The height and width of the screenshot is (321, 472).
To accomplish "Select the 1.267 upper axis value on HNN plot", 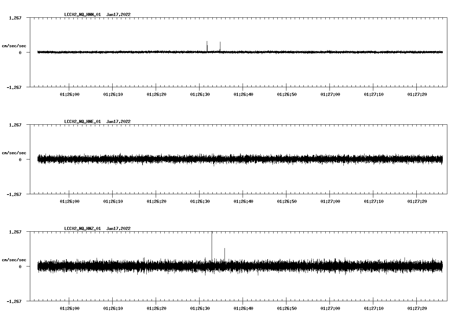I will pyautogui.click(x=15, y=18).
